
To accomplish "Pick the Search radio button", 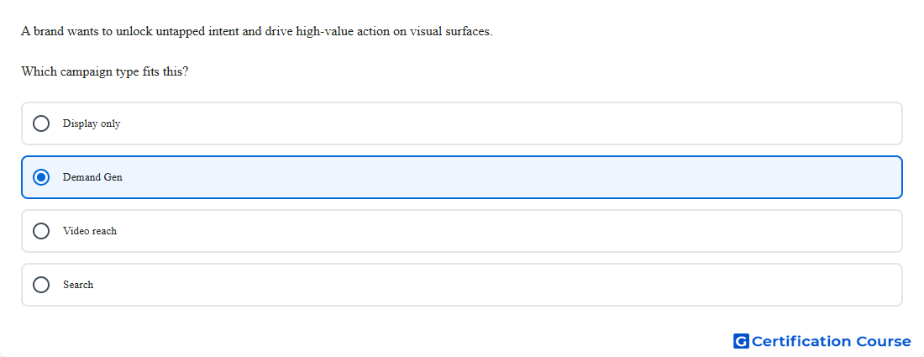I will pyautogui.click(x=41, y=285).
